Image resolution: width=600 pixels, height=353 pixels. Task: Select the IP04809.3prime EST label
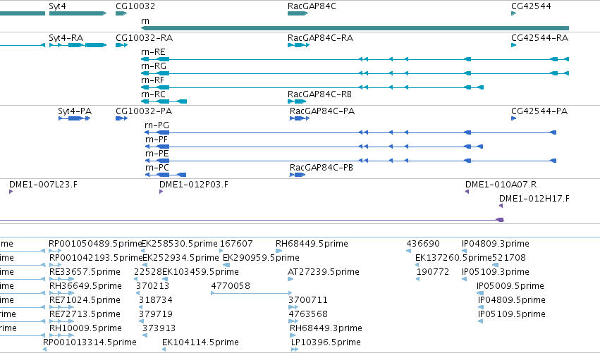(496, 244)
